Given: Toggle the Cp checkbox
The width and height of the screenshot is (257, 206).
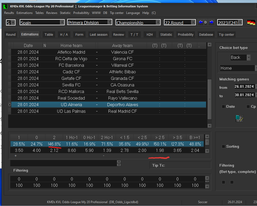Looking at the screenshot, I should point(248,106).
